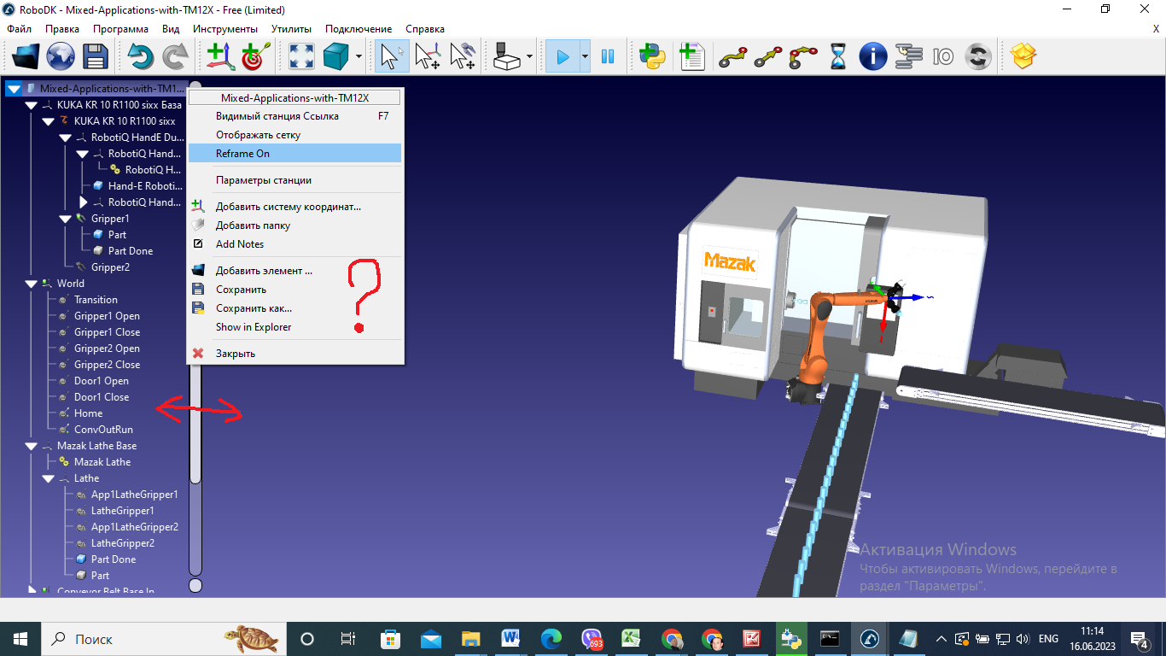Screen dimensions: 1166x656
Task: Click the Save station floppy disk icon
Action: [95, 57]
